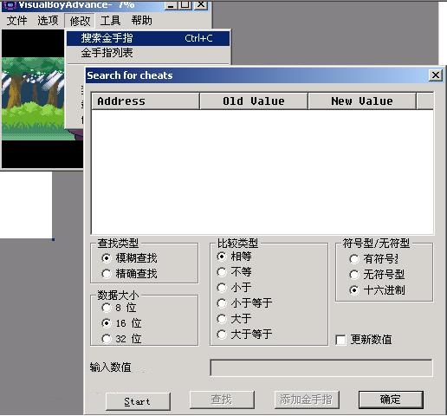Maximize the VisualBoyAdvance window
Viewport: 447px width, 416px height.
(185, 4)
